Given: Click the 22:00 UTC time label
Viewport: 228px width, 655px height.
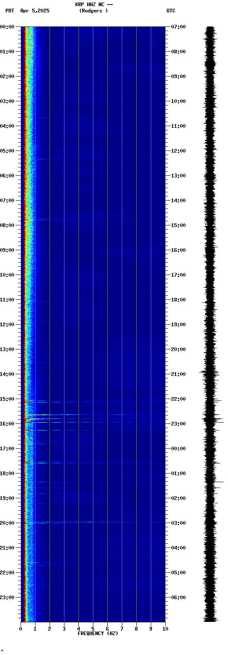Looking at the screenshot, I should (x=178, y=399).
